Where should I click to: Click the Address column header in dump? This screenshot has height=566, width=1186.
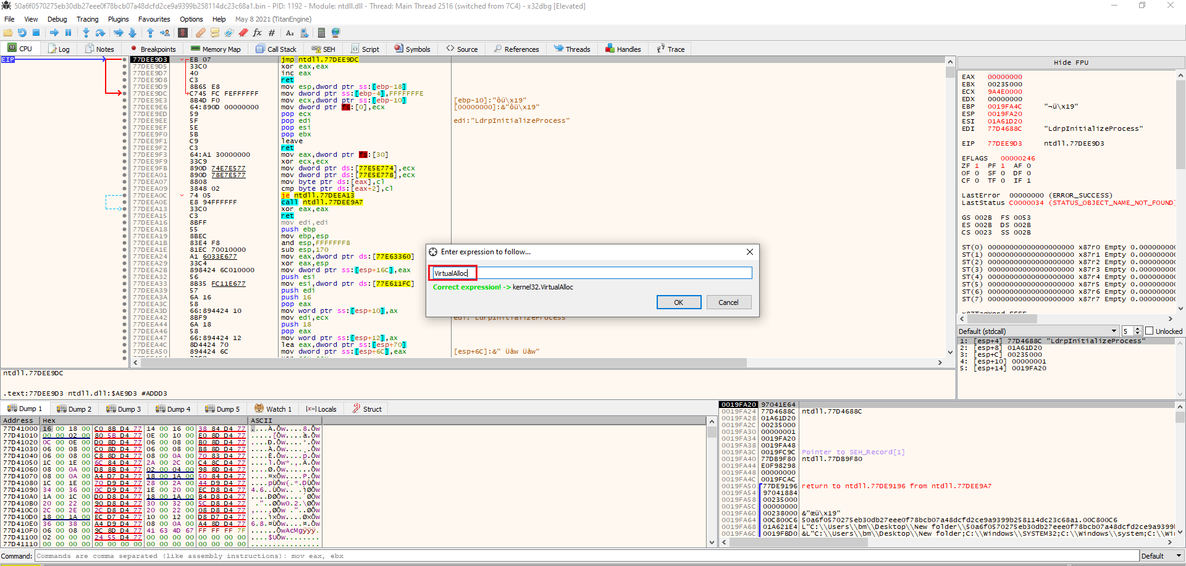click(19, 420)
